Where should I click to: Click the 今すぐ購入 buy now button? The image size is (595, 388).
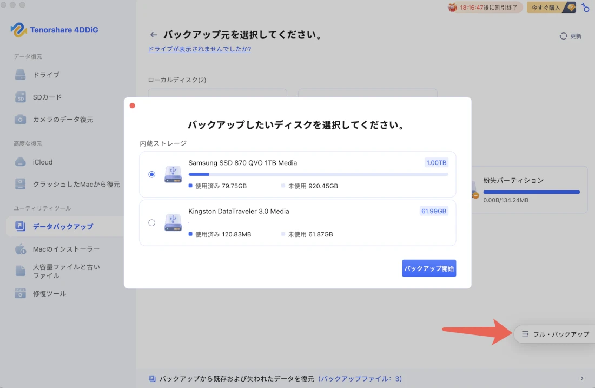[x=551, y=7]
